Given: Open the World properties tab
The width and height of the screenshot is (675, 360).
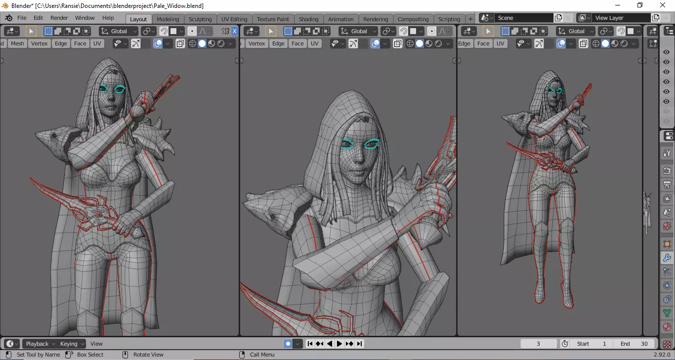Looking at the screenshot, I should pos(667,226).
